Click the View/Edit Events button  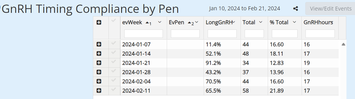[331, 9]
